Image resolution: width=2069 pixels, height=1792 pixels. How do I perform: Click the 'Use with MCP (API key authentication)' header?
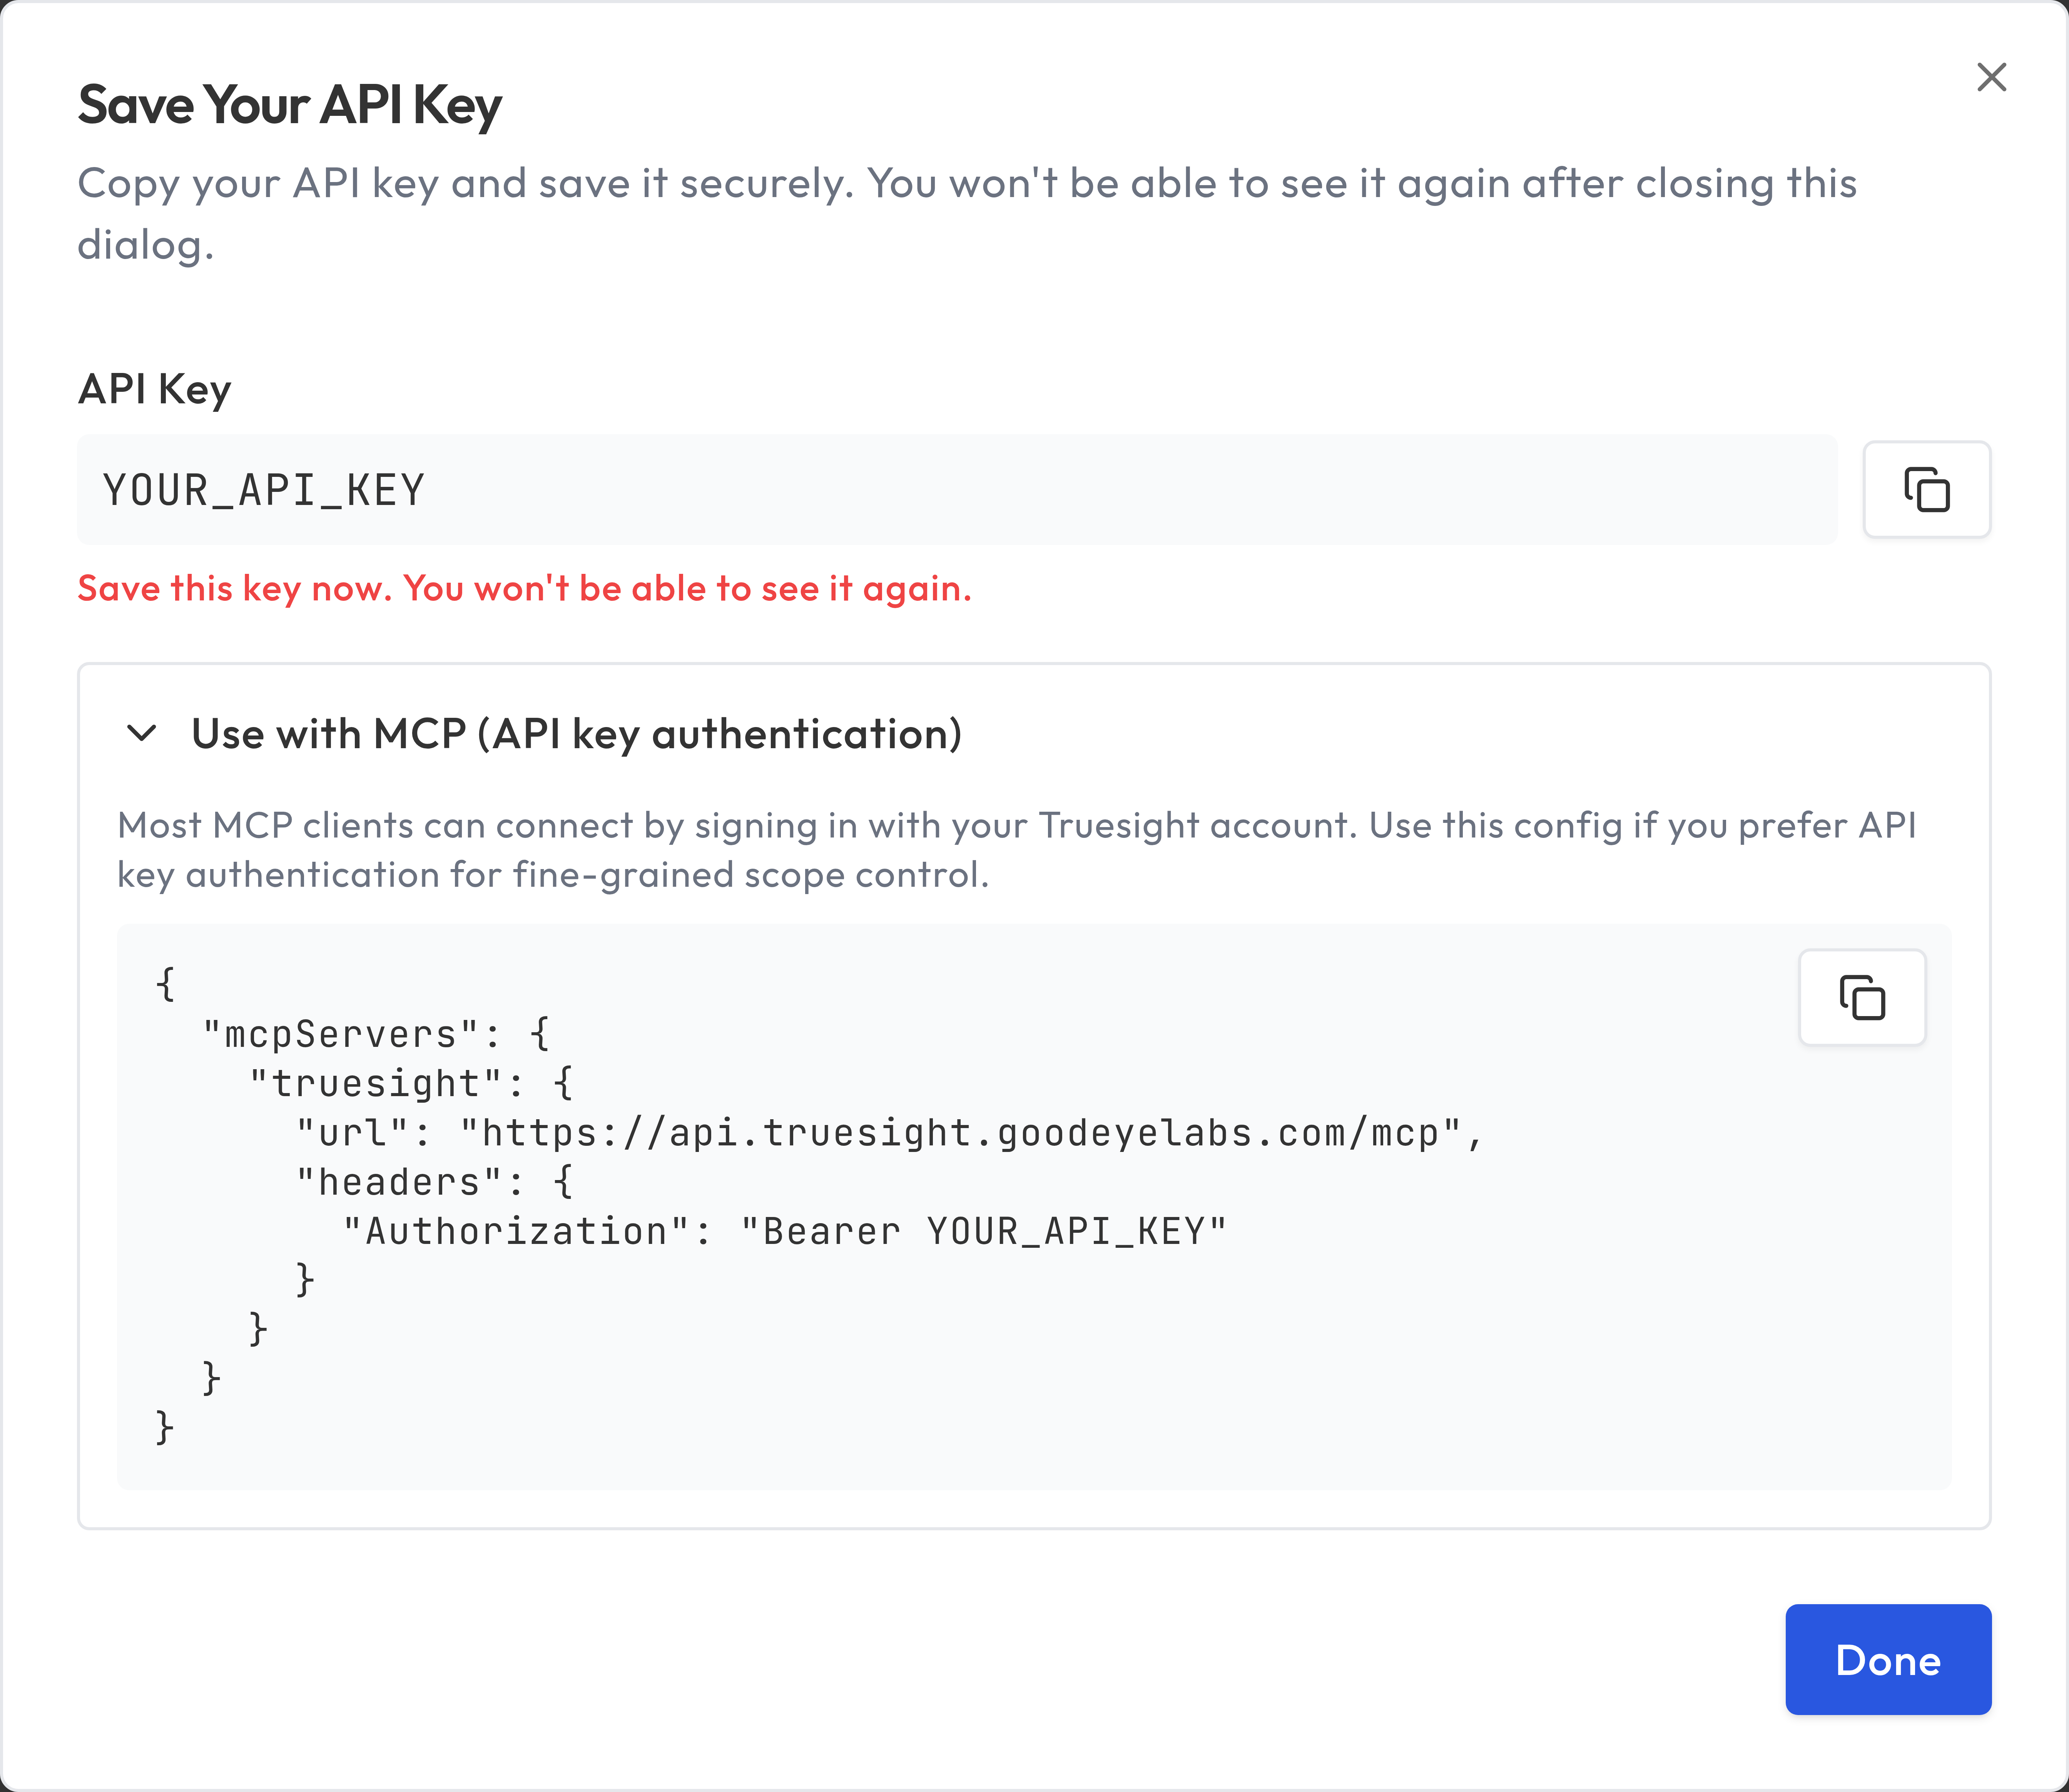point(576,734)
